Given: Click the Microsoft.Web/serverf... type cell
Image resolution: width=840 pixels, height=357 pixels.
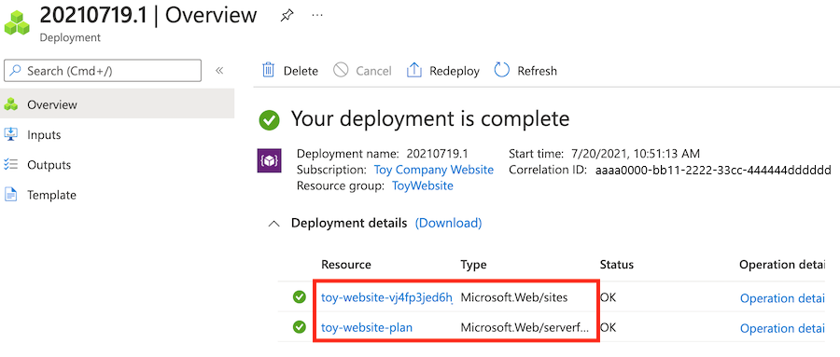Looking at the screenshot, I should tap(525, 327).
